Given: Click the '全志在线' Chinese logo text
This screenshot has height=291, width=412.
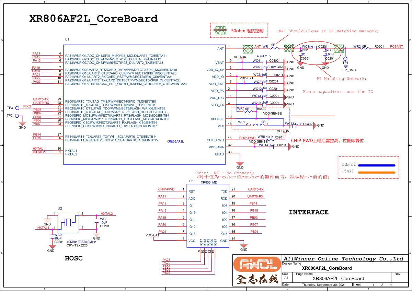Looking at the screenshot, I should coord(257,280).
